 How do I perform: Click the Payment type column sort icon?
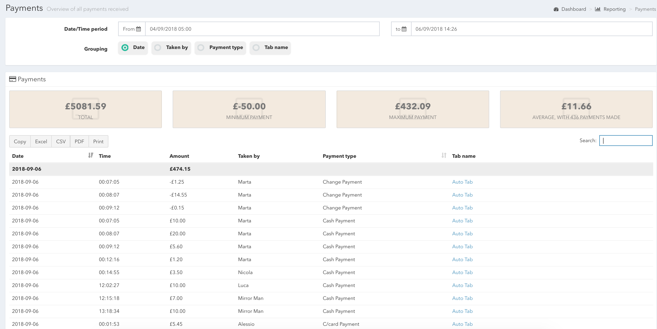pyautogui.click(x=444, y=155)
